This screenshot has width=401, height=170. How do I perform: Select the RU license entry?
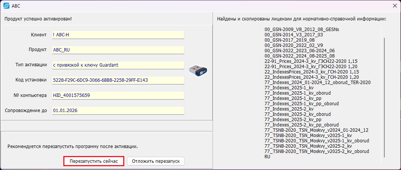pos(267,157)
